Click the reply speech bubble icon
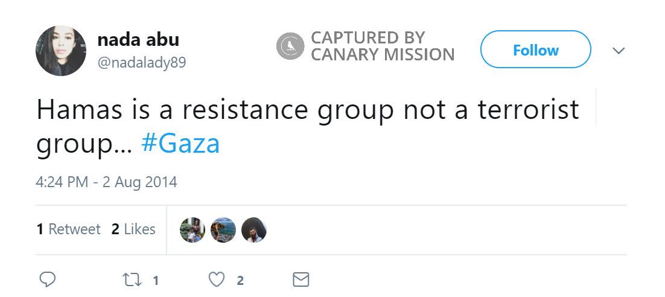This screenshot has width=665, height=297. click(48, 279)
